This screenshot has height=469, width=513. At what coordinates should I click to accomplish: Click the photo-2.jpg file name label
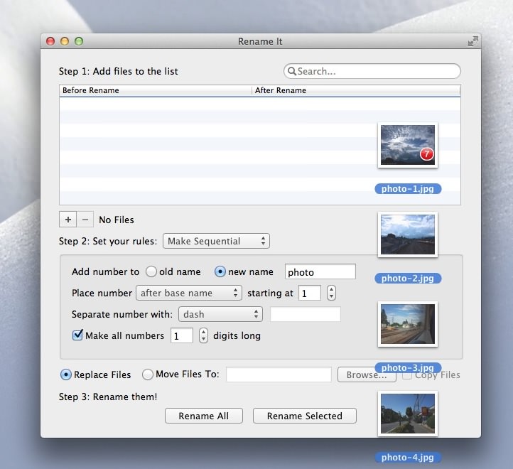click(x=408, y=278)
